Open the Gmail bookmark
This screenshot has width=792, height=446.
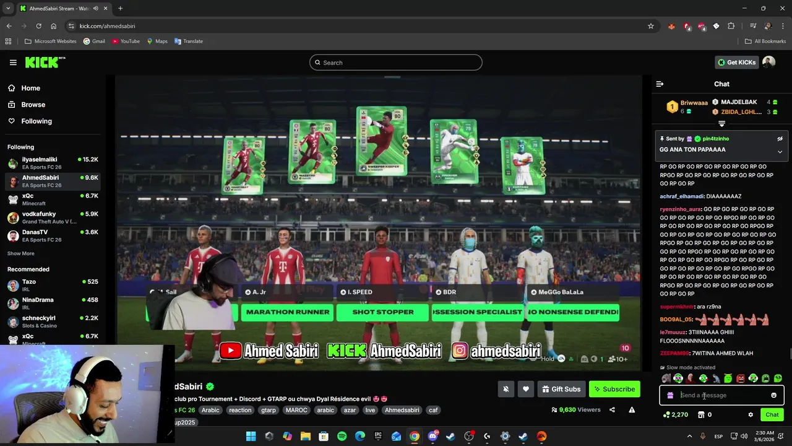pos(94,42)
